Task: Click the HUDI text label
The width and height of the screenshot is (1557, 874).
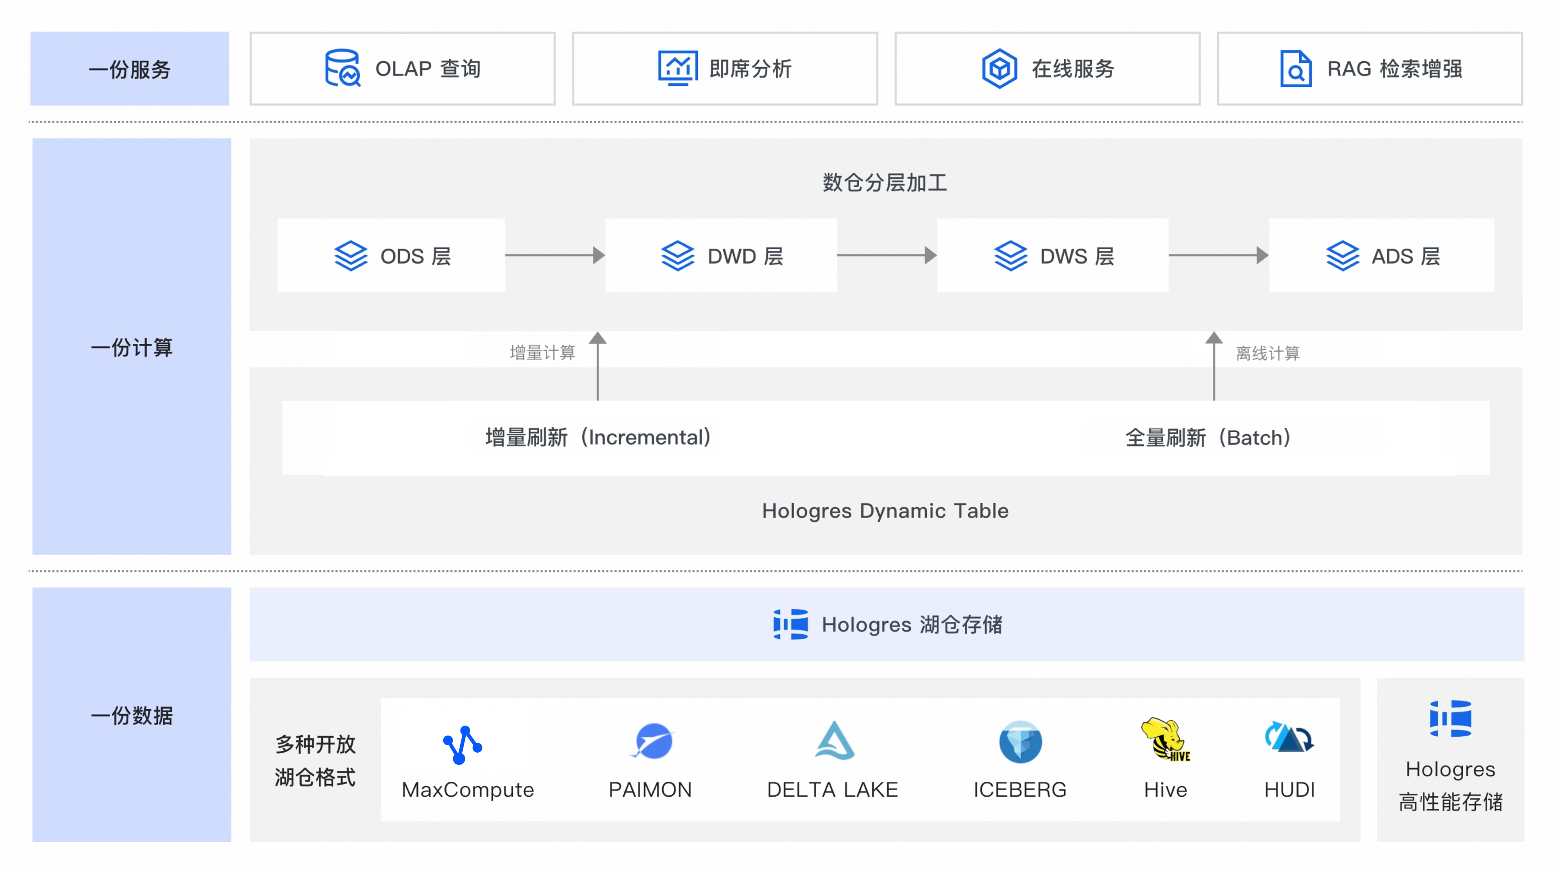Action: pos(1289,789)
